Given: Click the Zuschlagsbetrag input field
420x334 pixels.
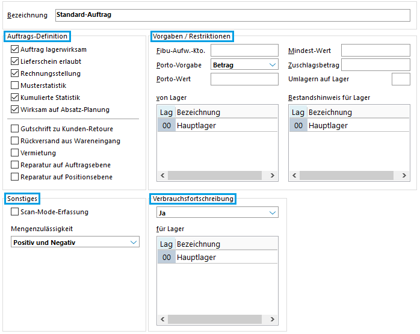Looking at the screenshot, I should click(x=375, y=64).
